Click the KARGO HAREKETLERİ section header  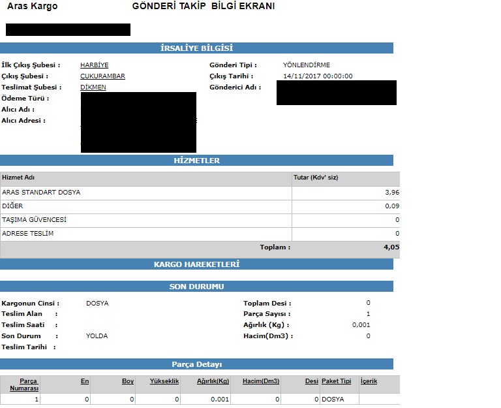196,264
